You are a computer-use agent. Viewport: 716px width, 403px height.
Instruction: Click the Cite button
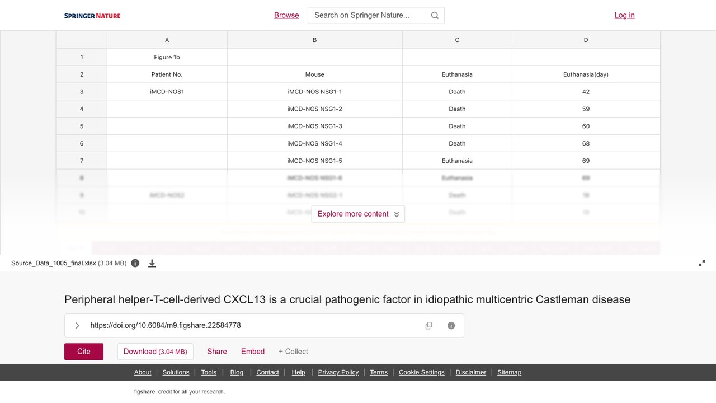coord(84,352)
